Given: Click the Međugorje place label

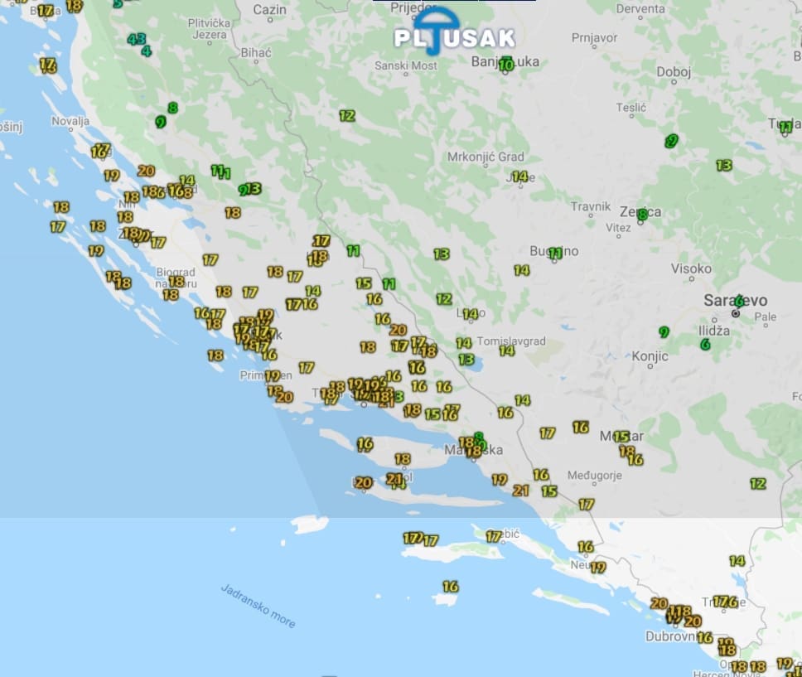Looking at the screenshot, I should (594, 475).
